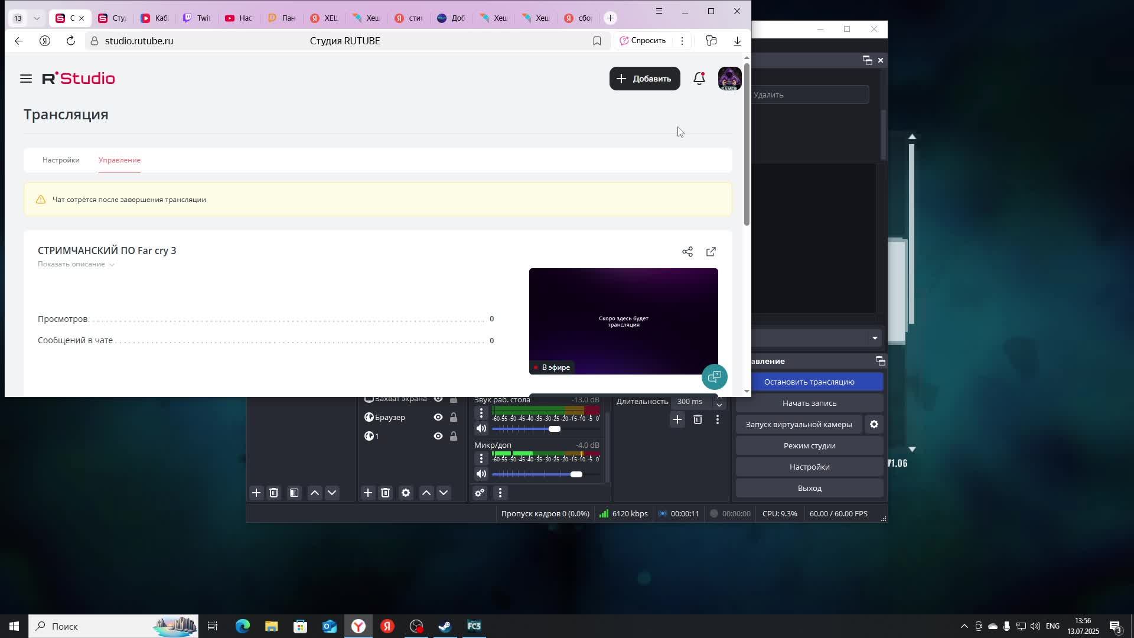Remove the OBS scene transition

coord(698,419)
